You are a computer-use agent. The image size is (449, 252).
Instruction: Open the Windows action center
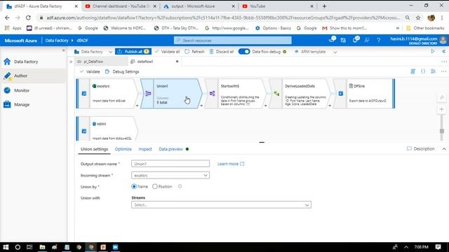(x=438, y=247)
